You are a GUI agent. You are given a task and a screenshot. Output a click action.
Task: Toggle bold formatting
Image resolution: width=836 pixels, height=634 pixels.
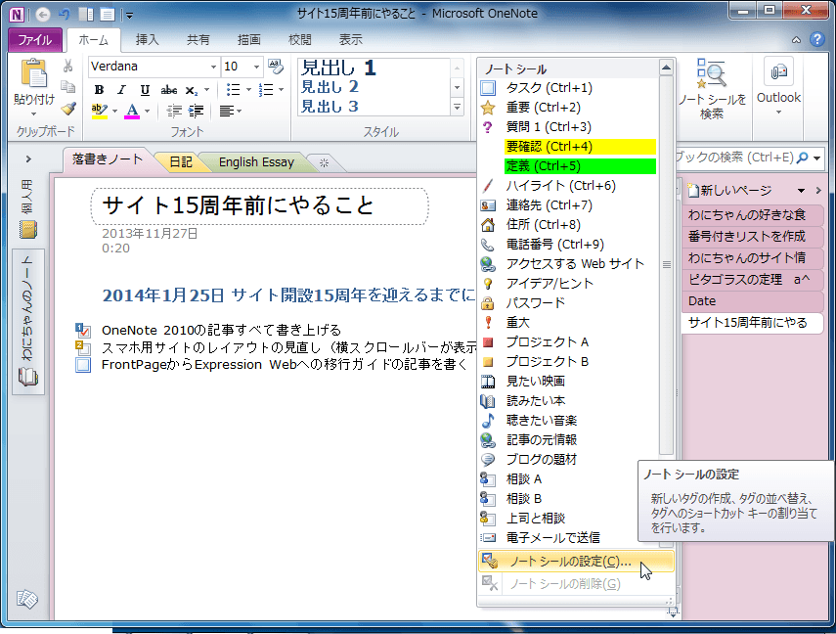tap(99, 90)
